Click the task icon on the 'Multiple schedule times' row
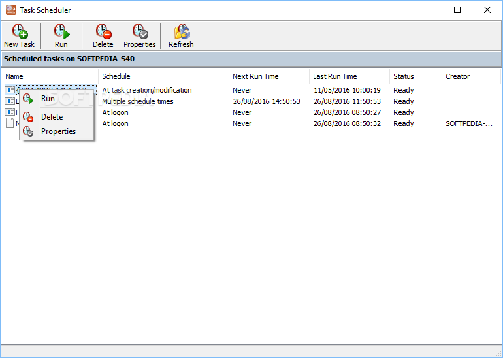The width and height of the screenshot is (503, 358). coord(10,101)
